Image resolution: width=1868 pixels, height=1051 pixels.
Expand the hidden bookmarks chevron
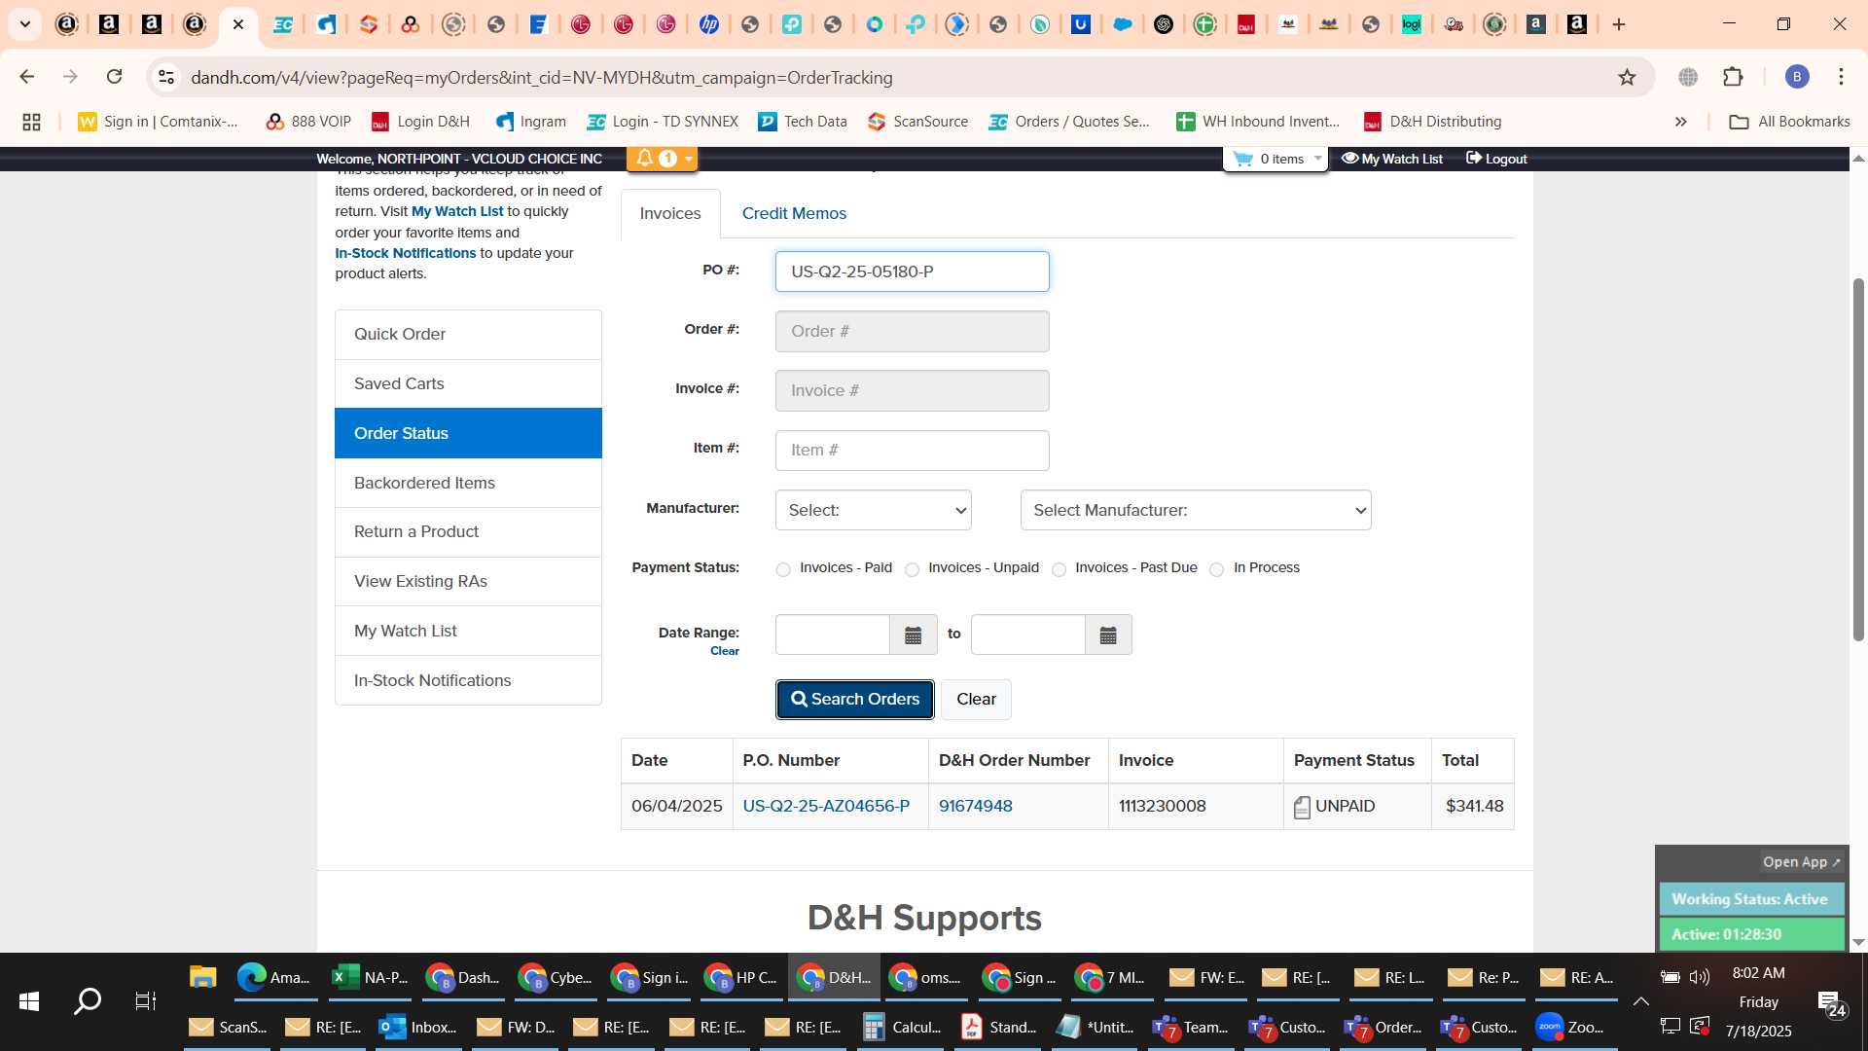pos(1681,122)
